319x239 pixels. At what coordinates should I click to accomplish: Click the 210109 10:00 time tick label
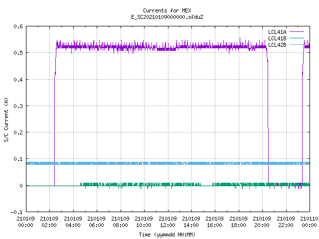(144, 222)
